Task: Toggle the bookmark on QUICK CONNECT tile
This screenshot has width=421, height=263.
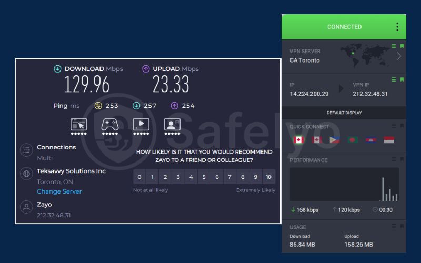Action: click(402, 126)
